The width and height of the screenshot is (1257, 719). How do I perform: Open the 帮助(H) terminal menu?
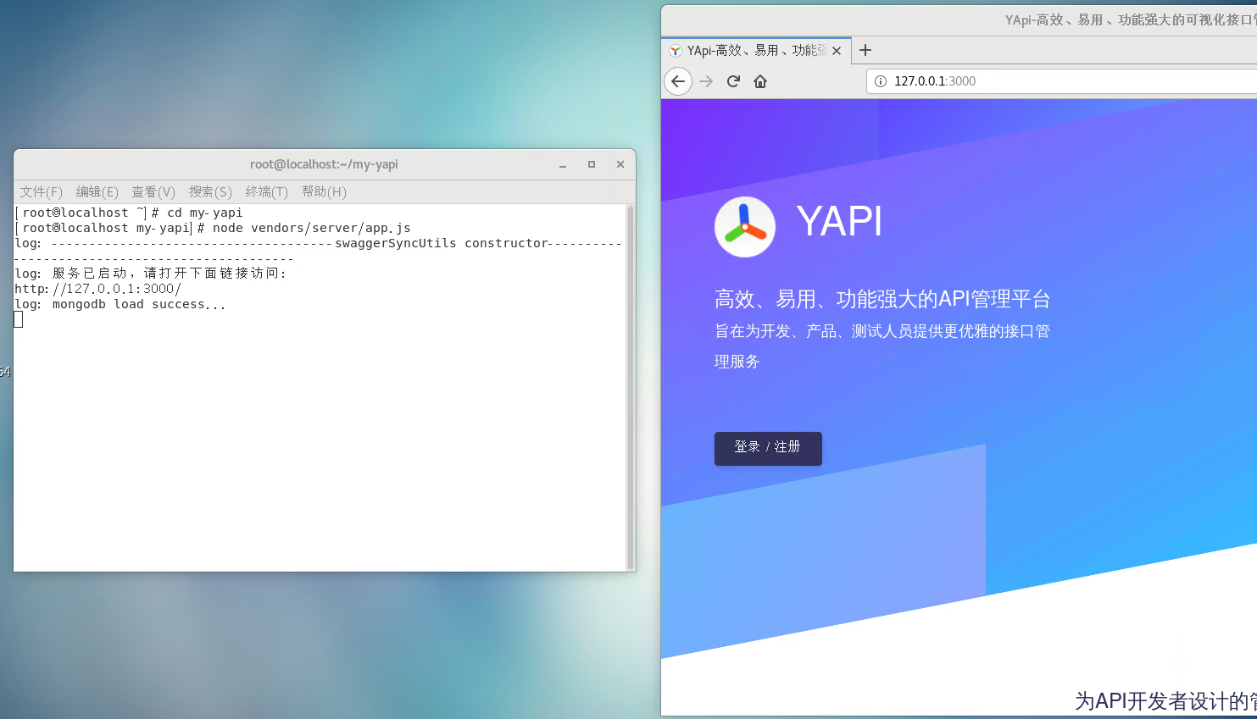(x=324, y=192)
